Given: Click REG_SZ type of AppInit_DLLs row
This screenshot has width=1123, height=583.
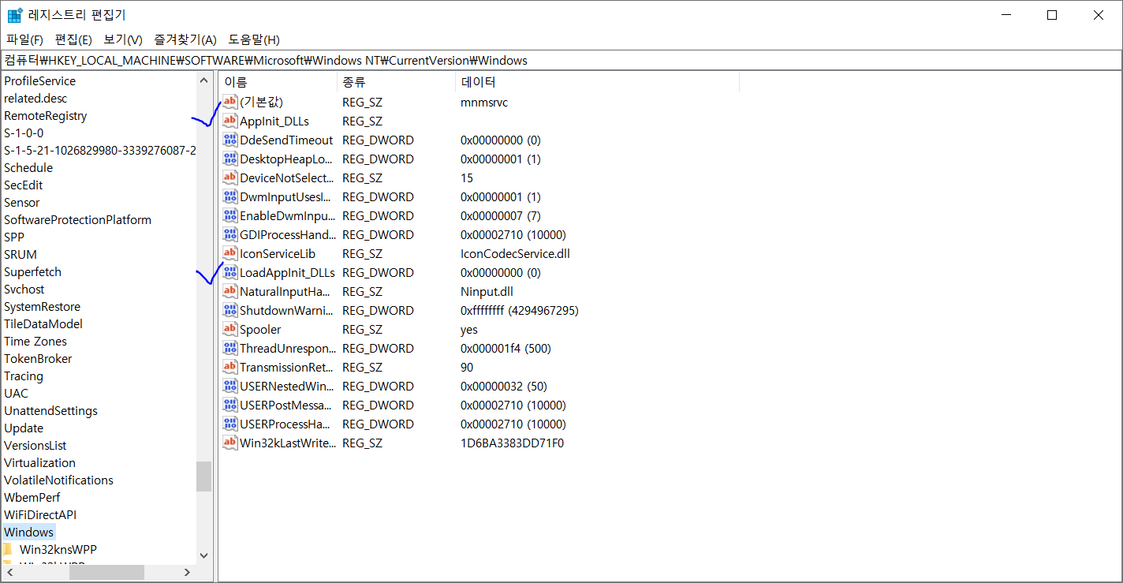Looking at the screenshot, I should coord(362,121).
